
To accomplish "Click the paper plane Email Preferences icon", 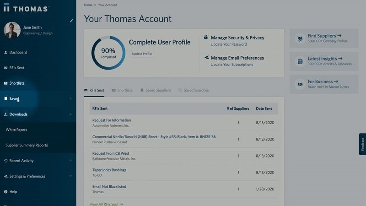I will coord(206,58).
